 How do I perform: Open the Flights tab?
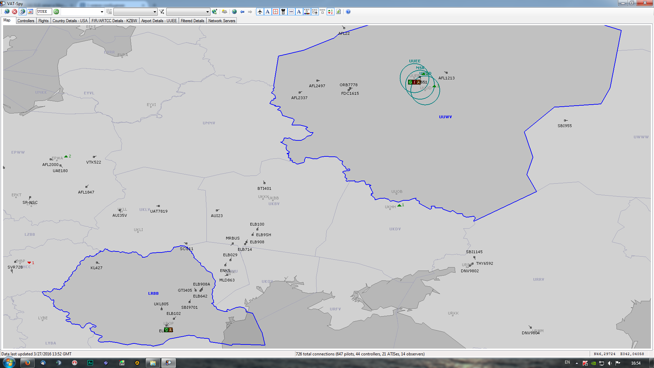click(x=44, y=21)
